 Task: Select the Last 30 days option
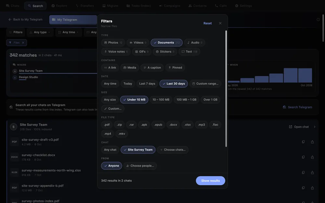(174, 84)
